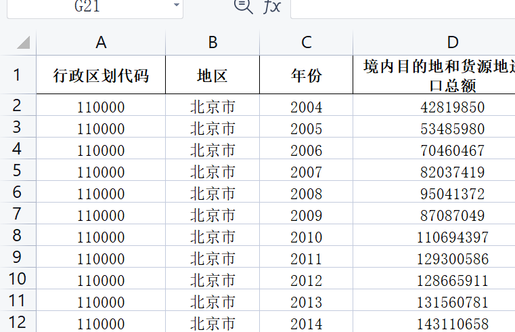
Task: Select column D header
Action: [434, 43]
